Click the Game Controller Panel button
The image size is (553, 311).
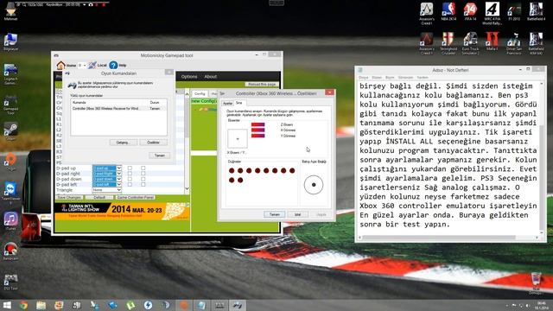point(136,197)
